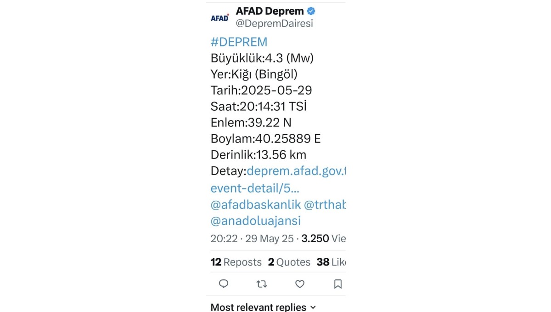Open the @anadoluajansi mention
The image size is (551, 312).
click(x=255, y=221)
